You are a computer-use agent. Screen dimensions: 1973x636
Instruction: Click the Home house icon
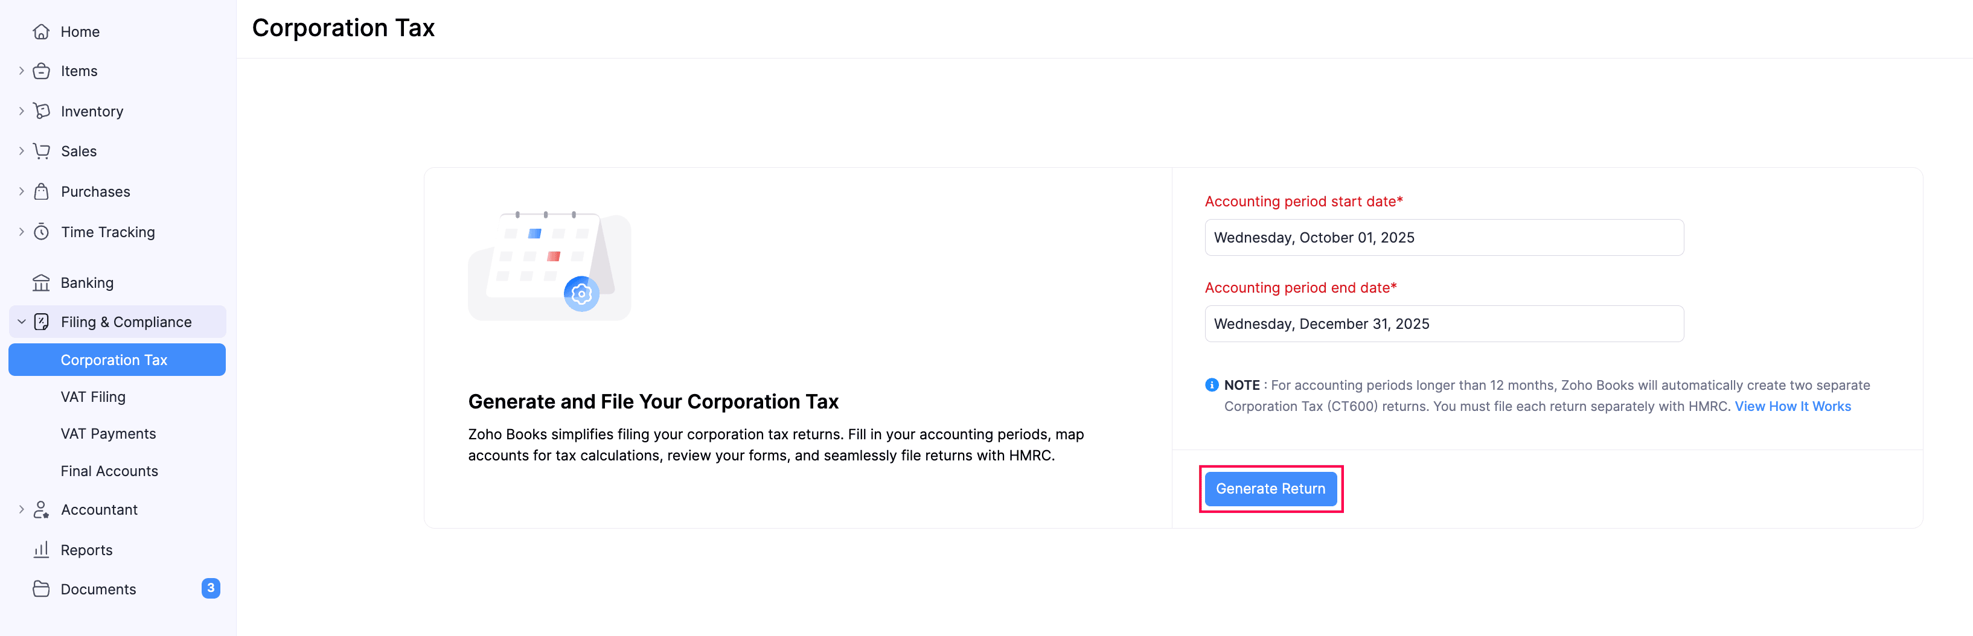42,31
